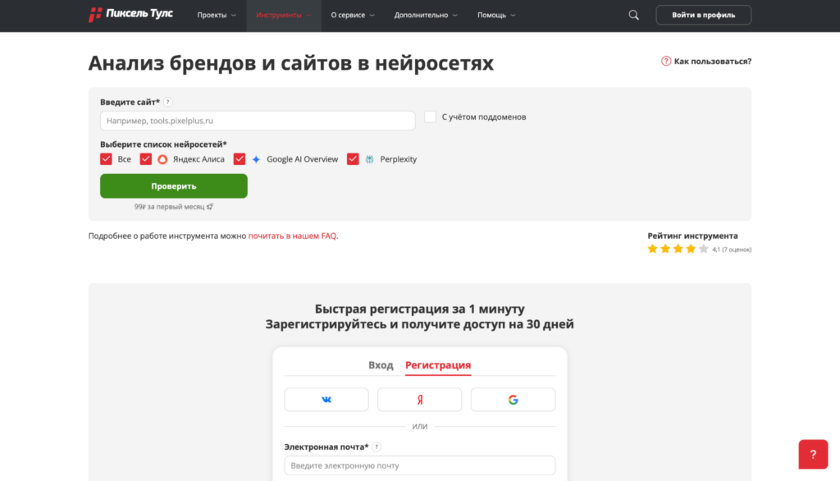Uncheck the Perplexity checkbox
Image resolution: width=840 pixels, height=481 pixels.
click(353, 159)
